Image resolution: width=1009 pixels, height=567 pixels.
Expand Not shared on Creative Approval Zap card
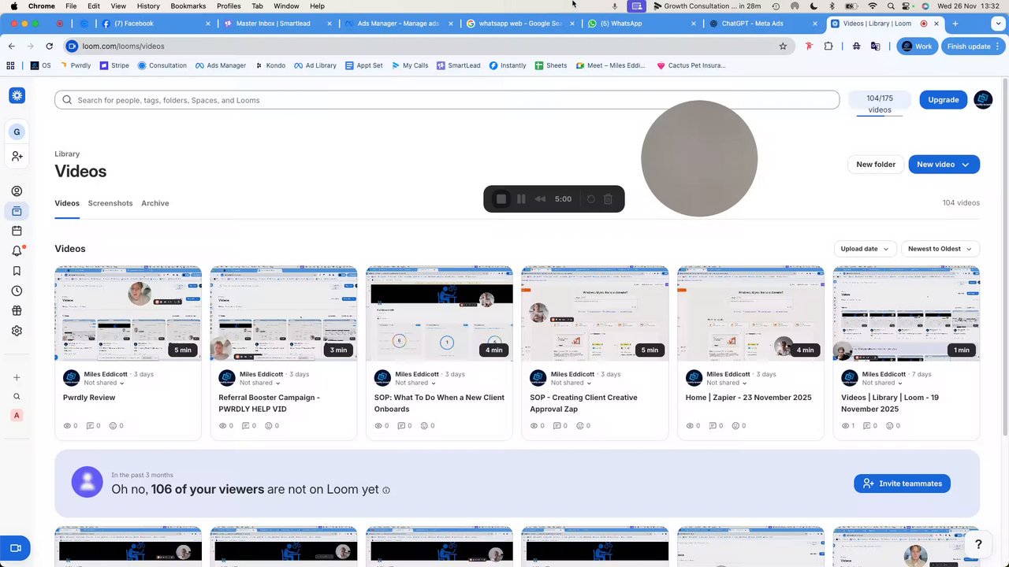[x=572, y=383]
